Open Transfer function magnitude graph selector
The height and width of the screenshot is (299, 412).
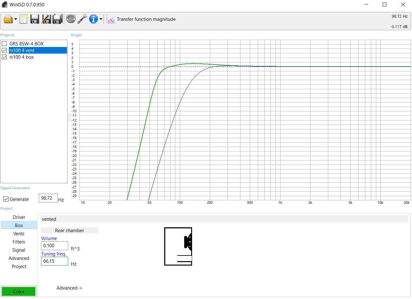(146, 19)
